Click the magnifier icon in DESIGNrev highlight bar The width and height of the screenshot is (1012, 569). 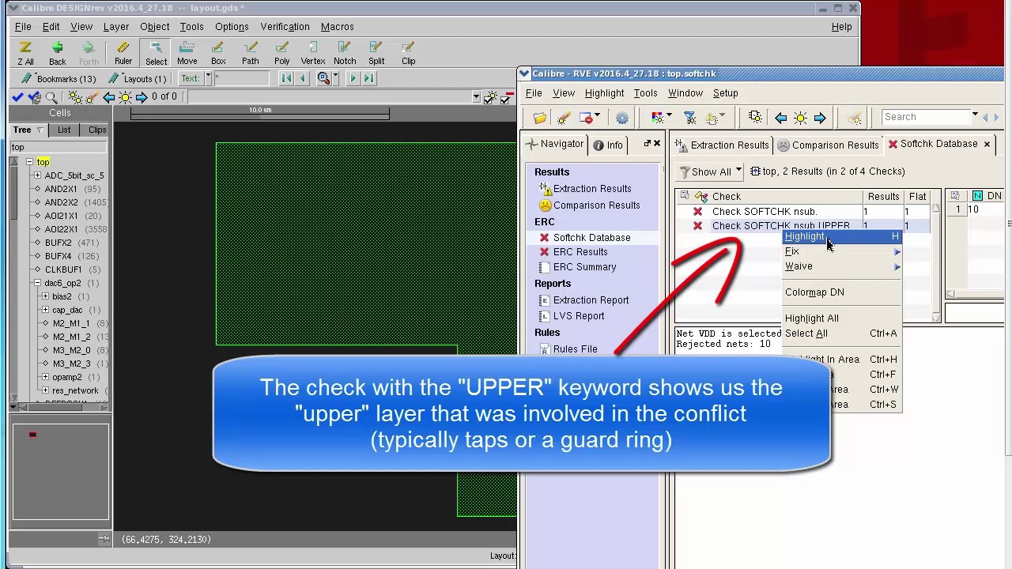(51, 97)
